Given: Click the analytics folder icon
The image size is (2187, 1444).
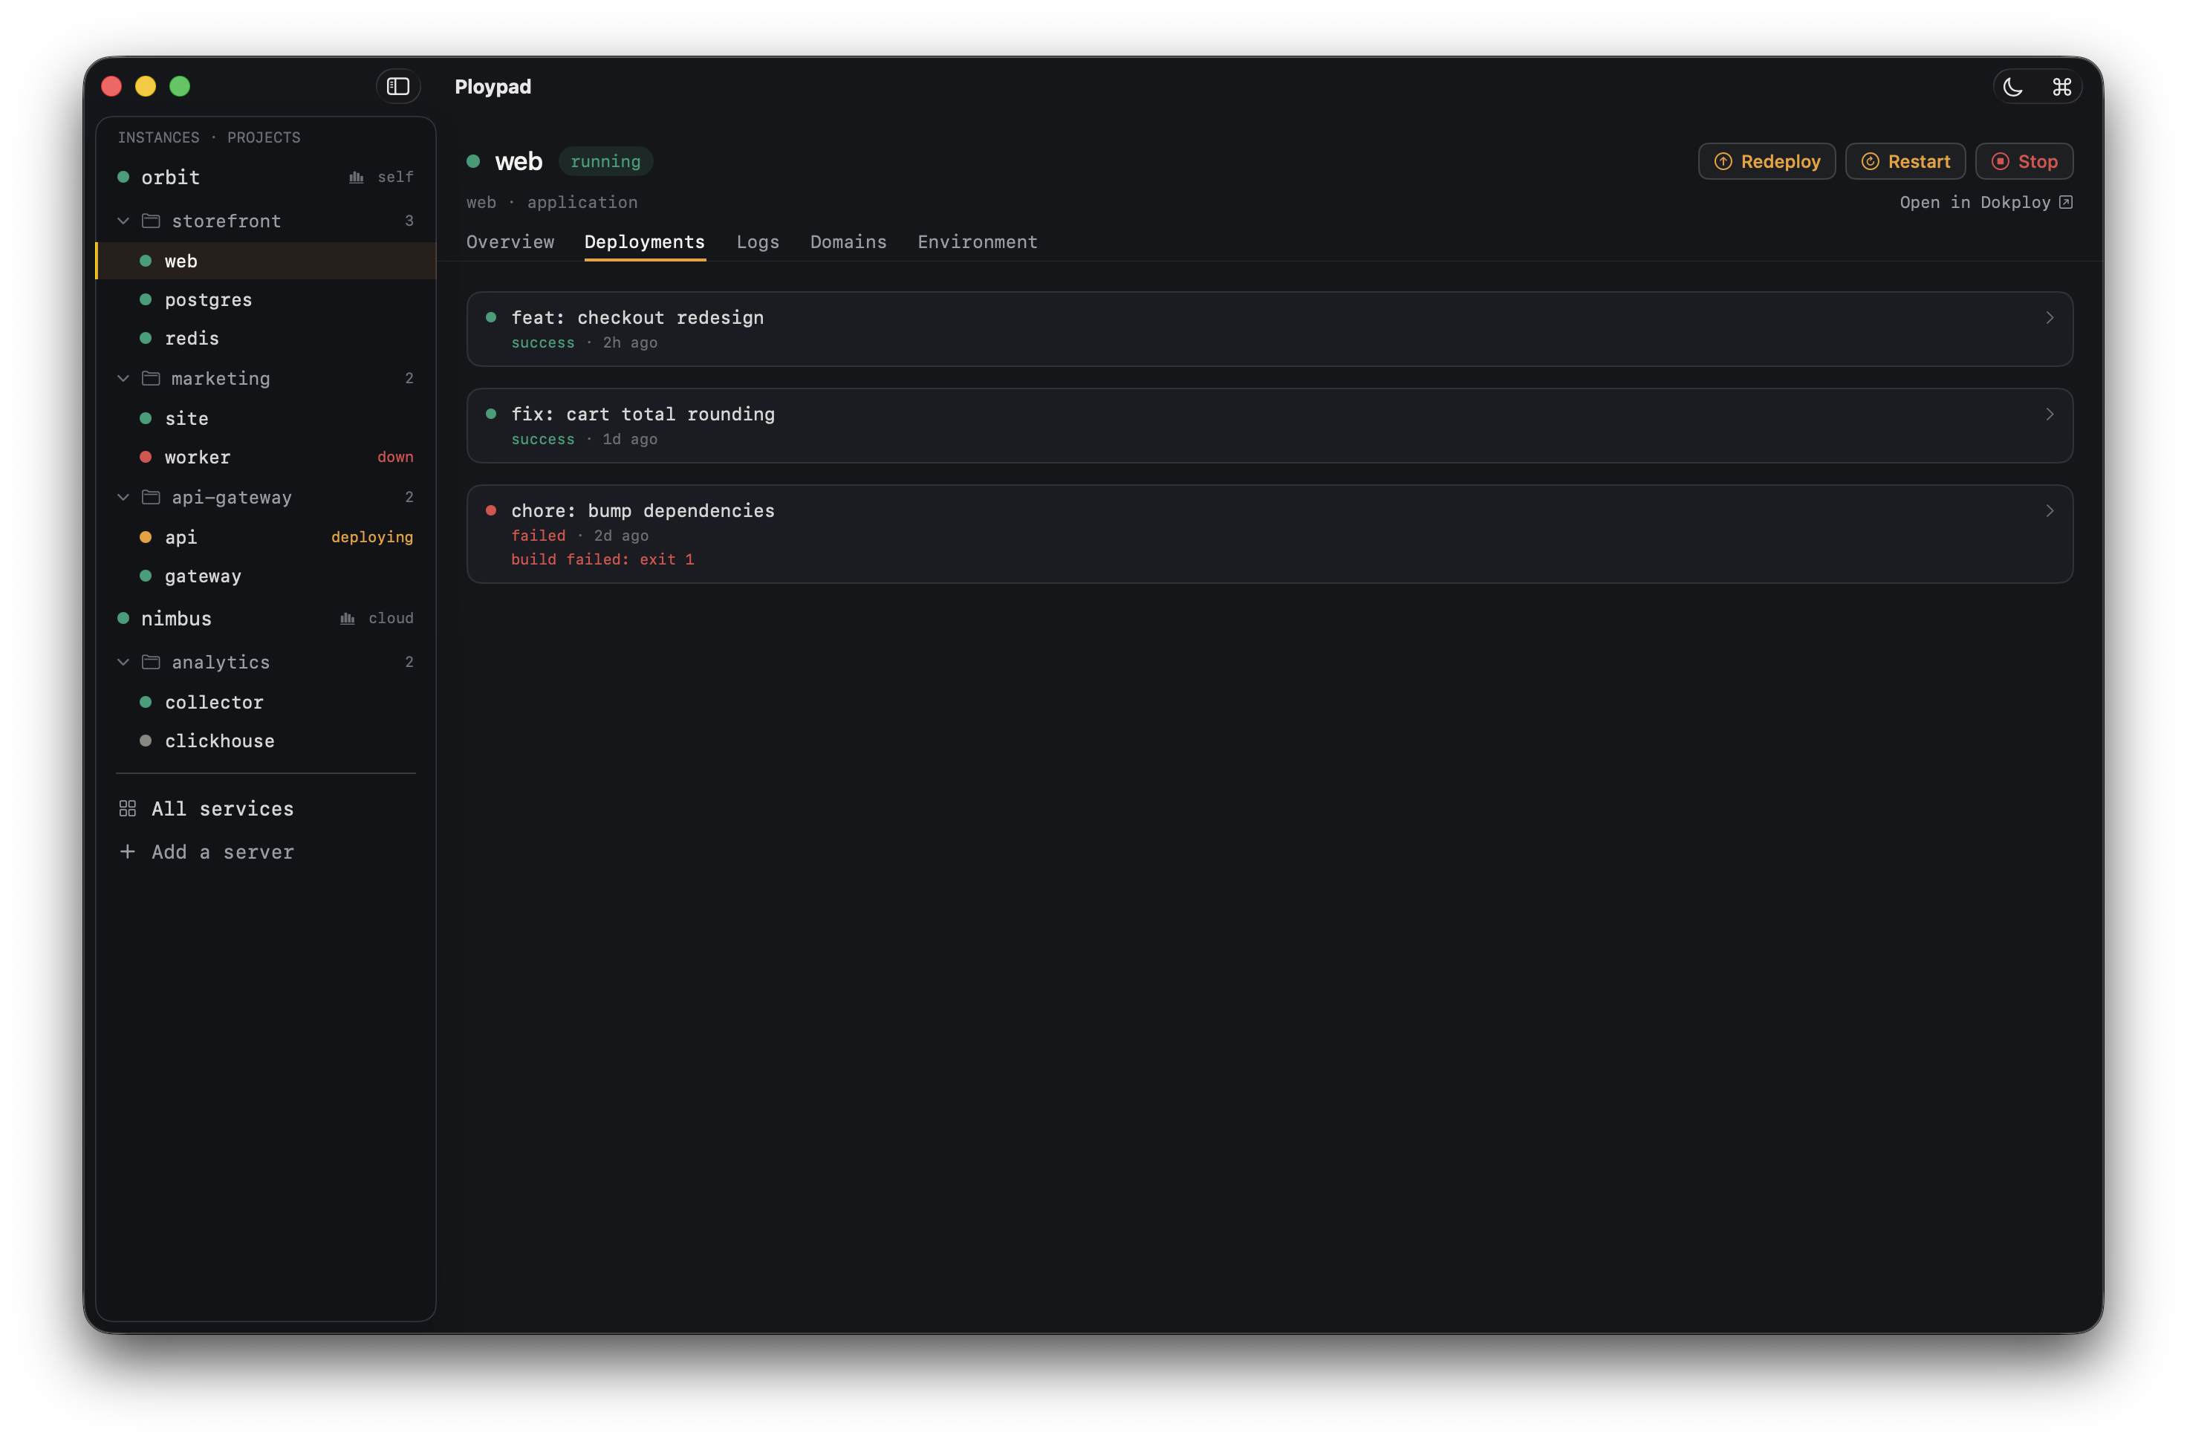Looking at the screenshot, I should pyautogui.click(x=151, y=662).
